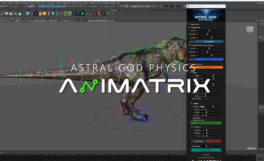The image size is (264, 161).
Task: Click the Redo icon beside Undo
Action: 7,6
